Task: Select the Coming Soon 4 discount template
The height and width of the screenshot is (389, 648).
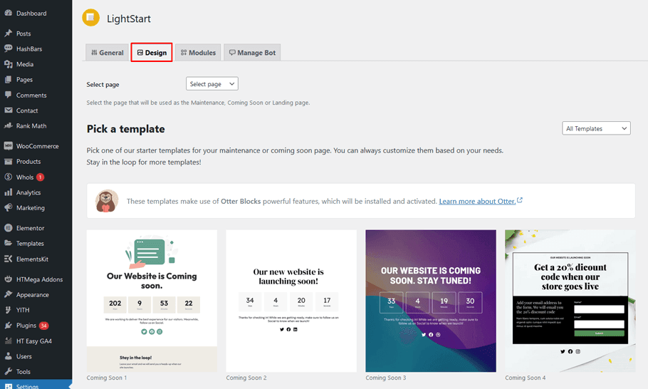Action: coord(570,300)
